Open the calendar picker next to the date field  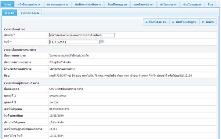[102, 41]
